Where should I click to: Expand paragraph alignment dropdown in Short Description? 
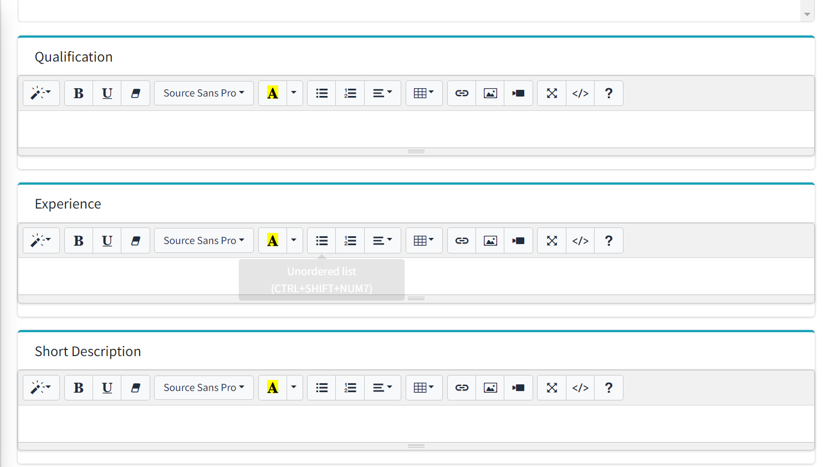(x=382, y=388)
